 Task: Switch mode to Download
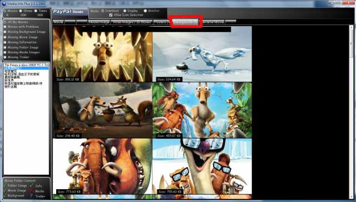click(102, 11)
